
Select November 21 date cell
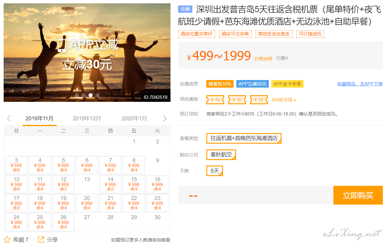click(110, 203)
